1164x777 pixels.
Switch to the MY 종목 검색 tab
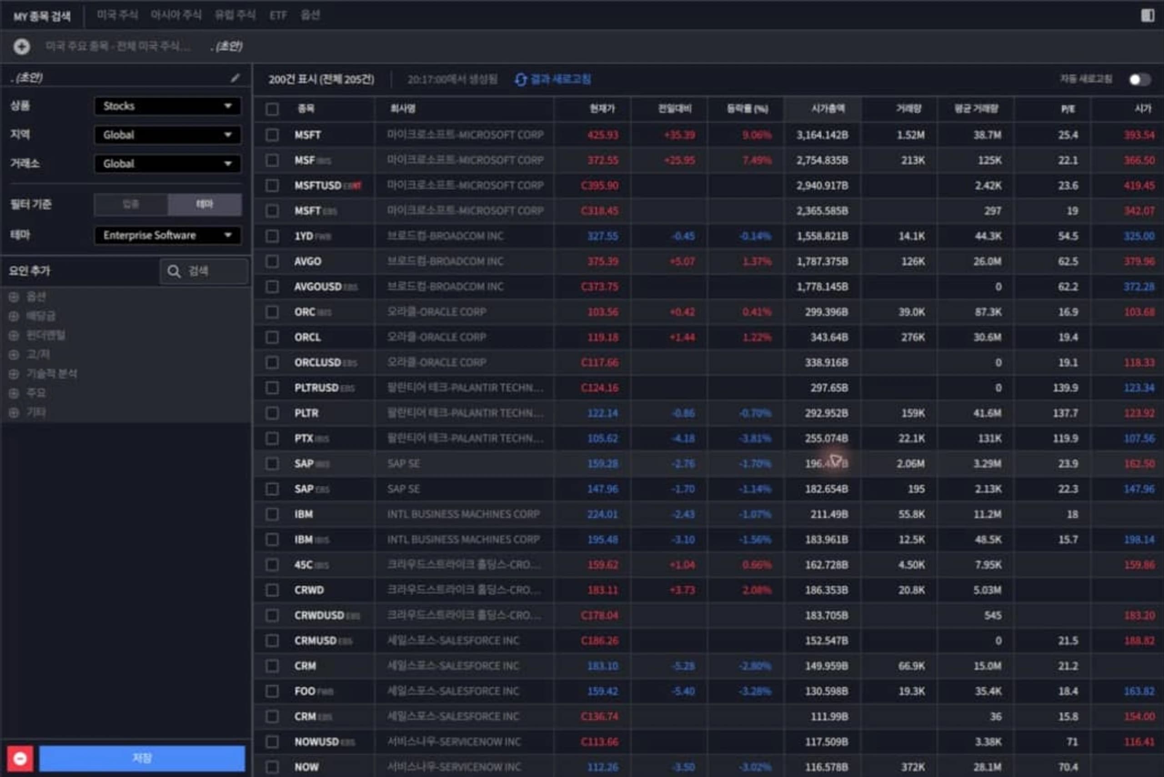[42, 16]
